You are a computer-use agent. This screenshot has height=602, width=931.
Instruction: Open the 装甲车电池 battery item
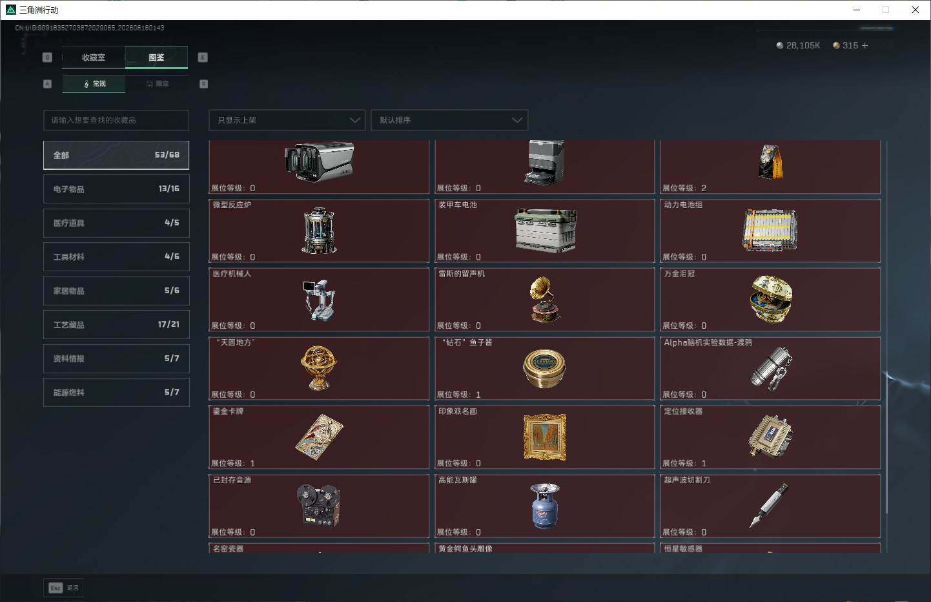tap(545, 231)
